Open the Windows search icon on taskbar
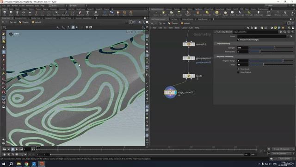This screenshot has height=167, width=296. tap(11, 164)
